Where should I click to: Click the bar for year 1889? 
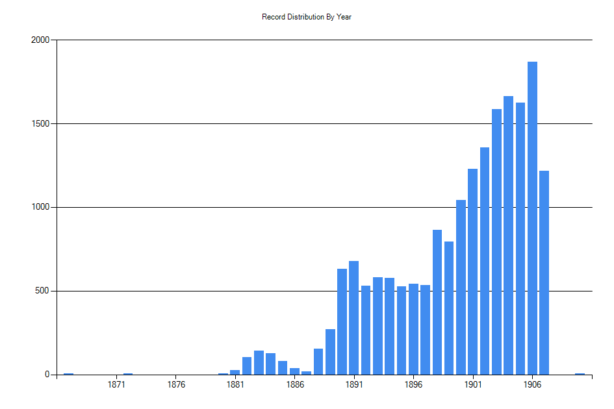[330, 352]
